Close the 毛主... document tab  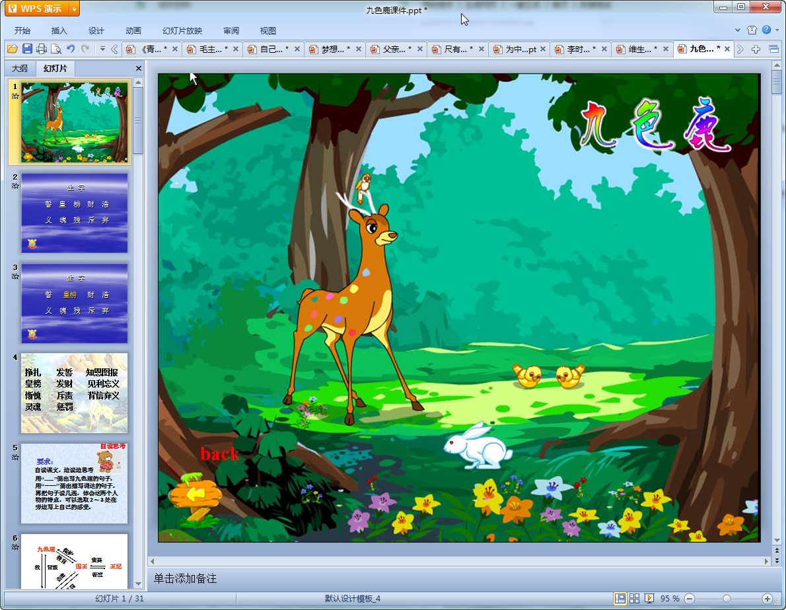pos(236,49)
